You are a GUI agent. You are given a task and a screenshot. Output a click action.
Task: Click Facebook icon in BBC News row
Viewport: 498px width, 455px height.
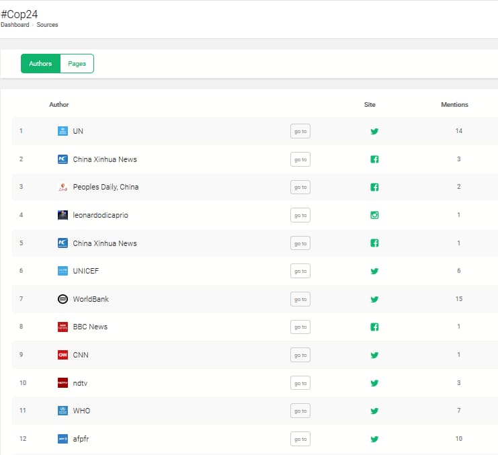point(374,327)
